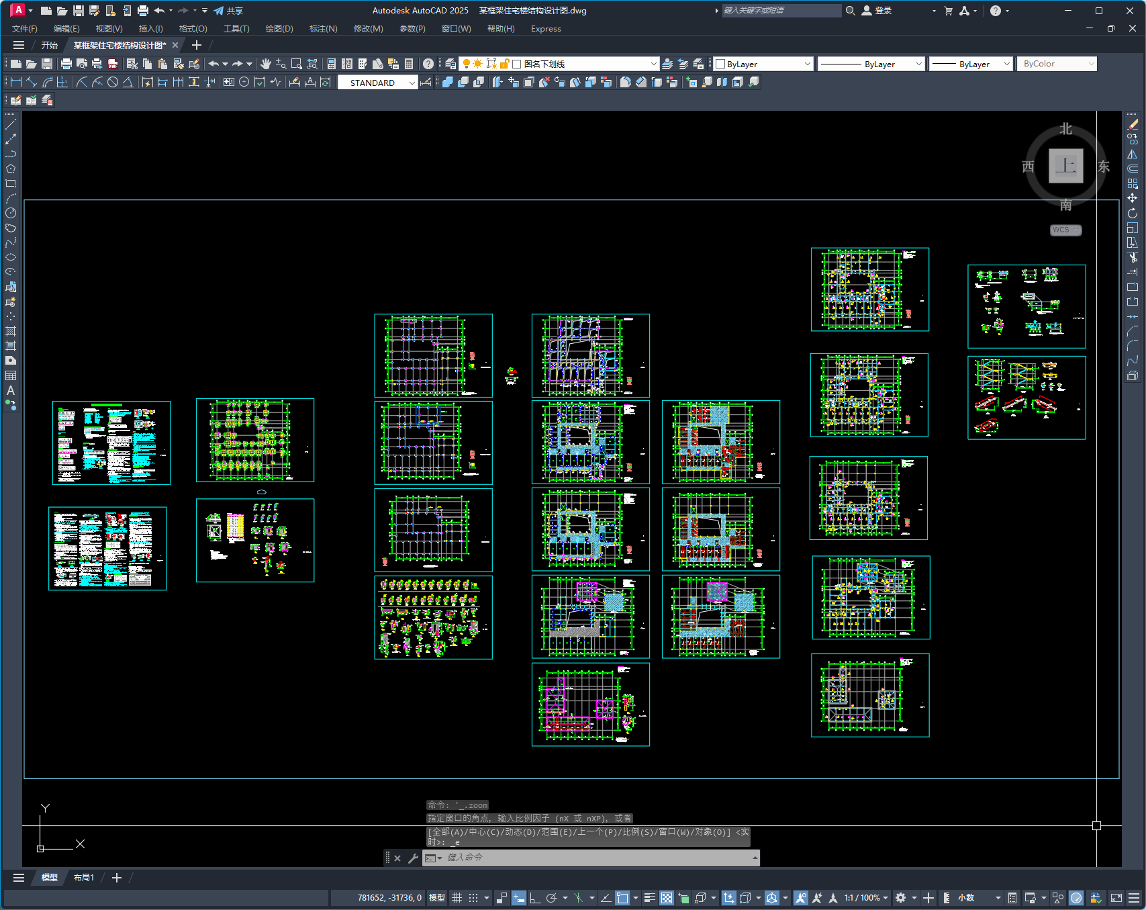Click the search magnifier icon in title bar
1146x910 pixels.
pos(850,11)
